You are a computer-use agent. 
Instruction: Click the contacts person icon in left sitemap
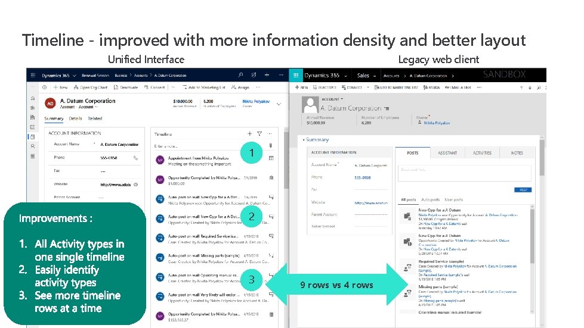click(33, 146)
